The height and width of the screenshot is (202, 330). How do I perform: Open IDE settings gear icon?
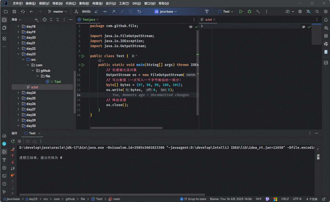325,12
